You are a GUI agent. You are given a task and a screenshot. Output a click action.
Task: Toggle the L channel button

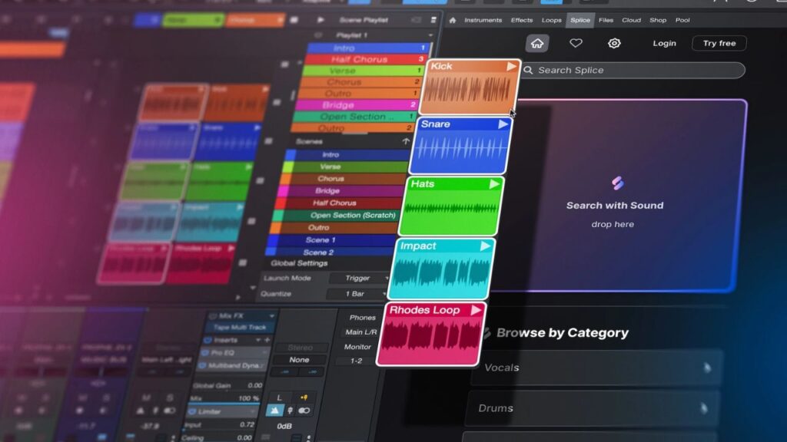point(278,397)
